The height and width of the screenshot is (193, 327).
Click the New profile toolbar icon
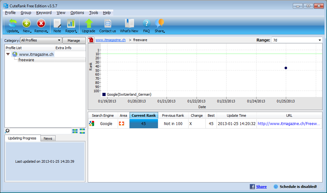[x=26, y=23]
